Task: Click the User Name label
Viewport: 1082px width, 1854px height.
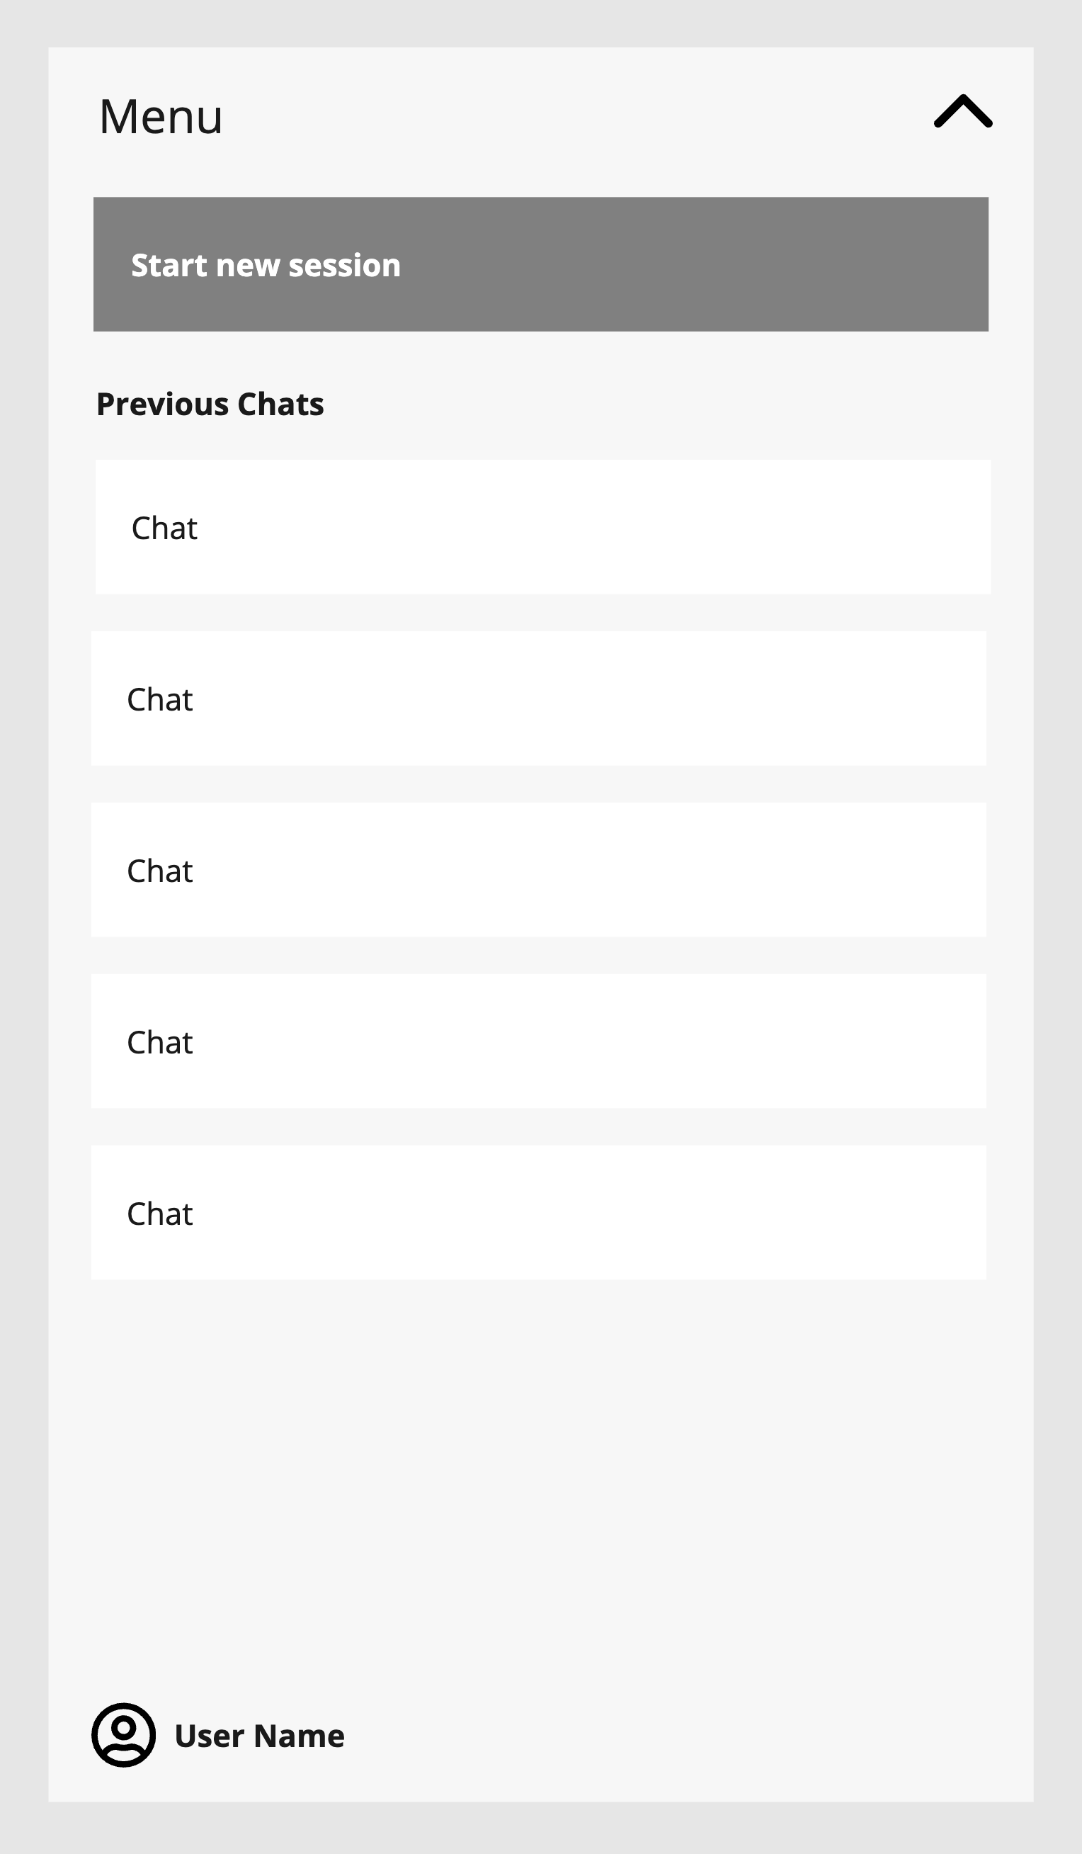Action: tap(259, 1736)
